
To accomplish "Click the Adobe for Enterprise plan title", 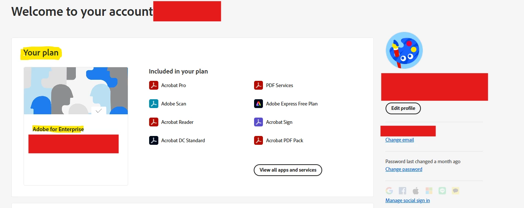I will pos(58,129).
